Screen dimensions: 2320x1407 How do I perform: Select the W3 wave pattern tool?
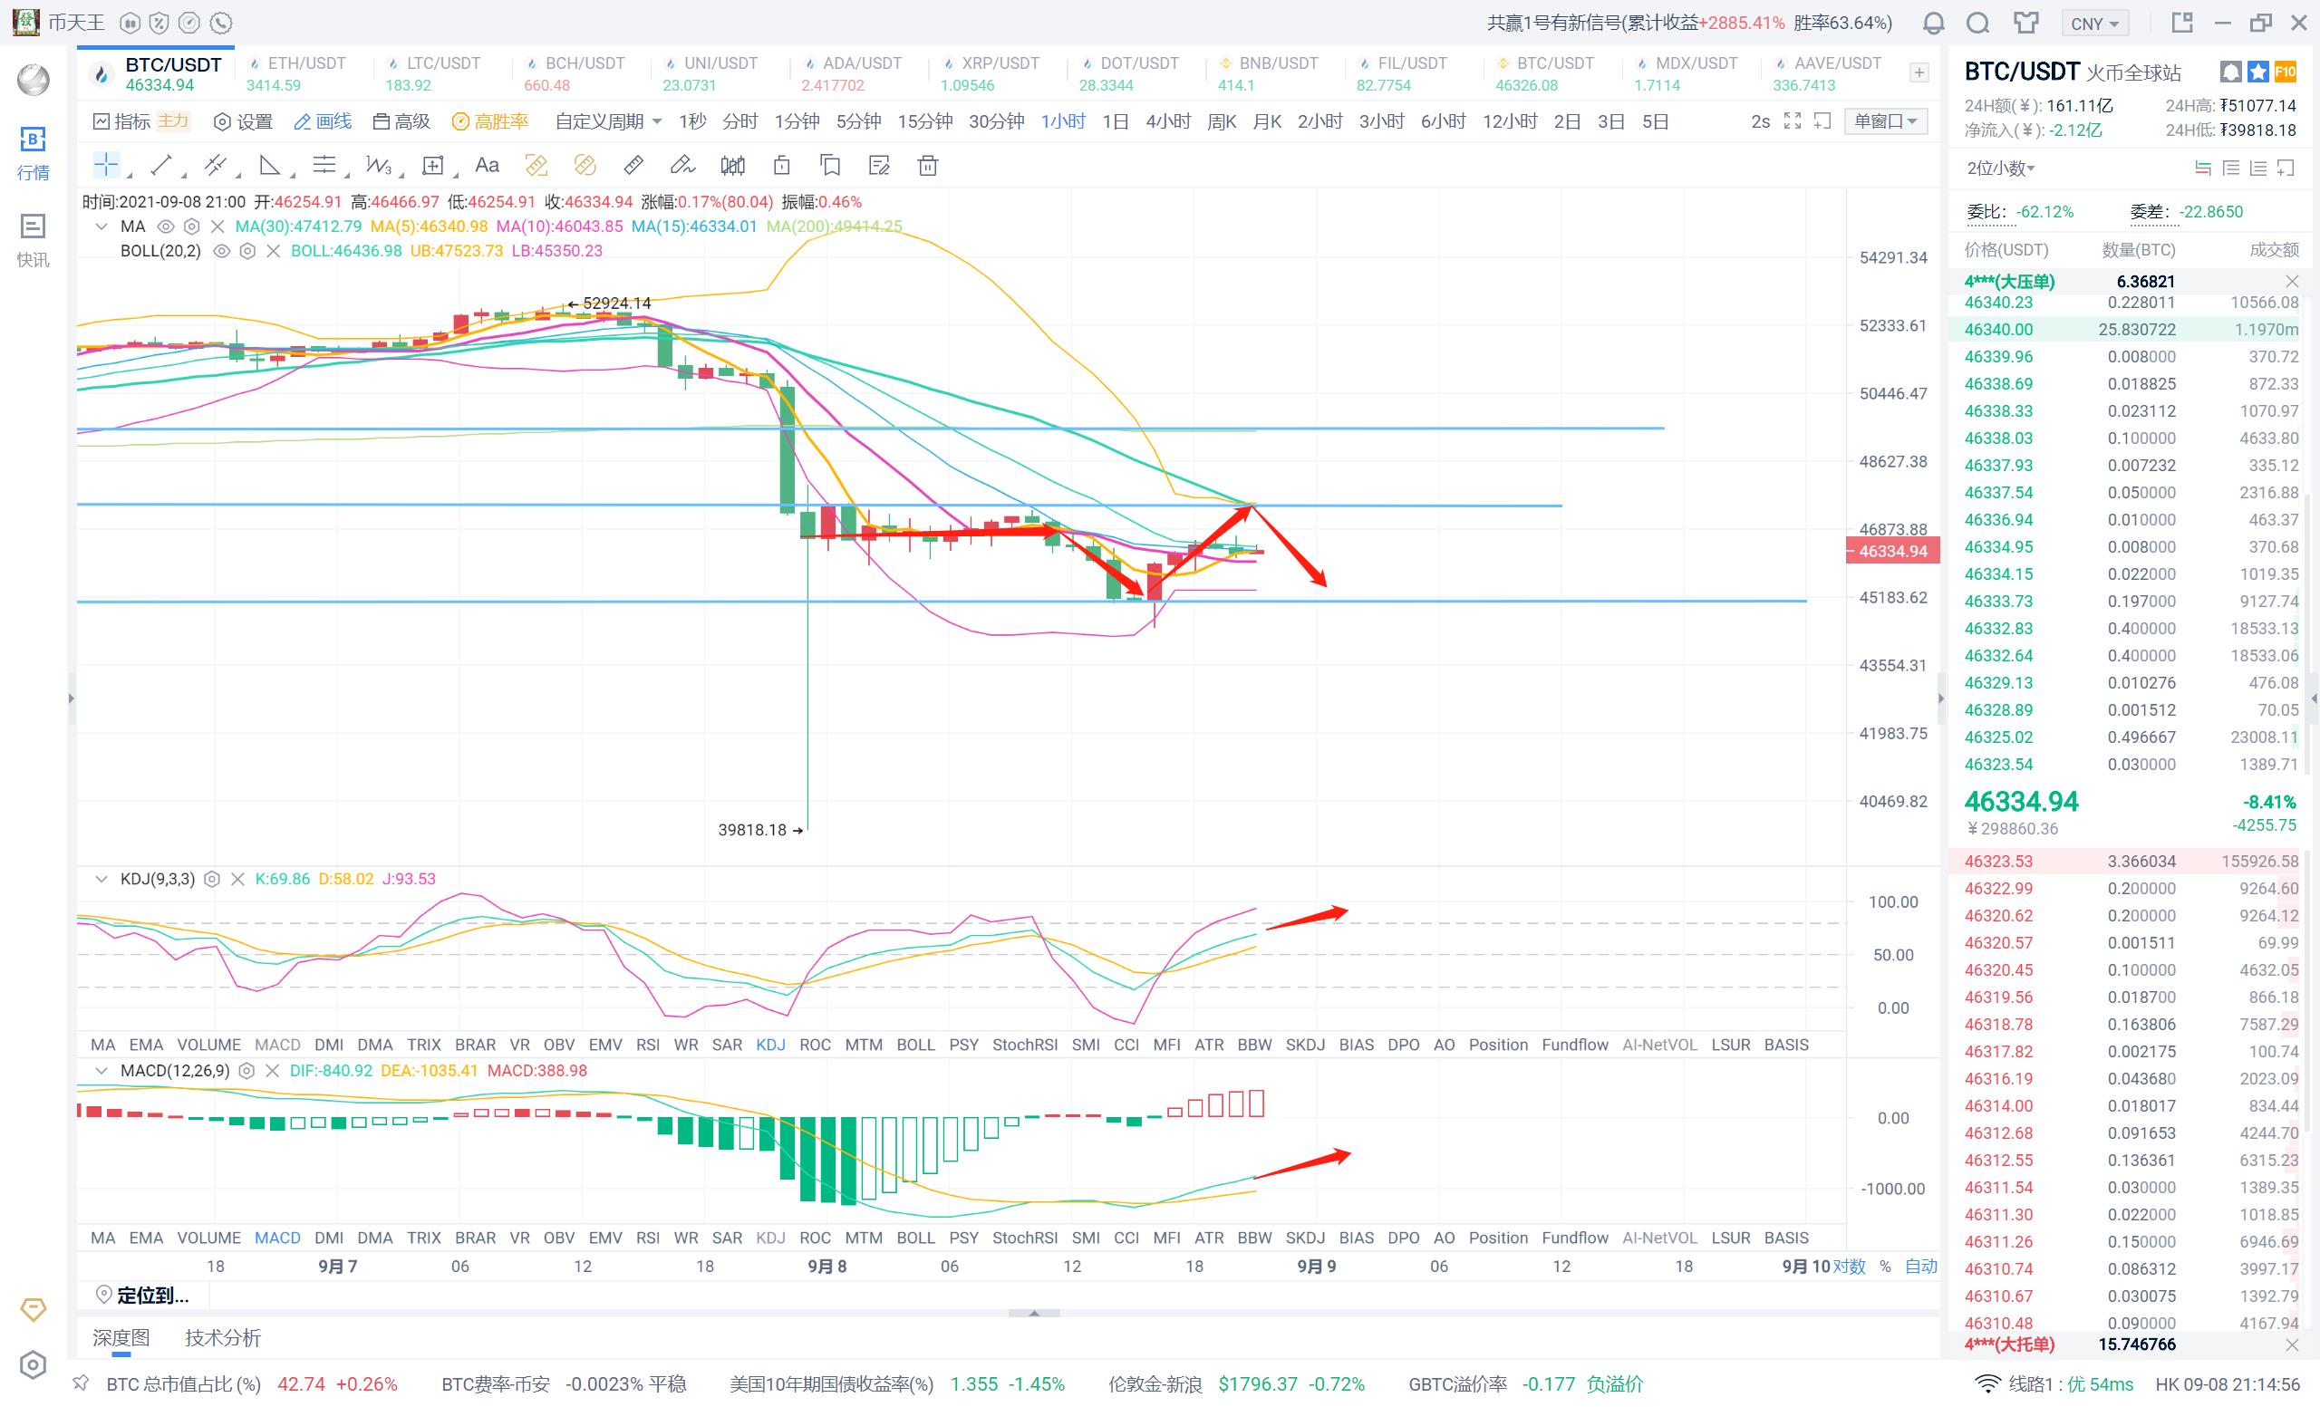[379, 166]
